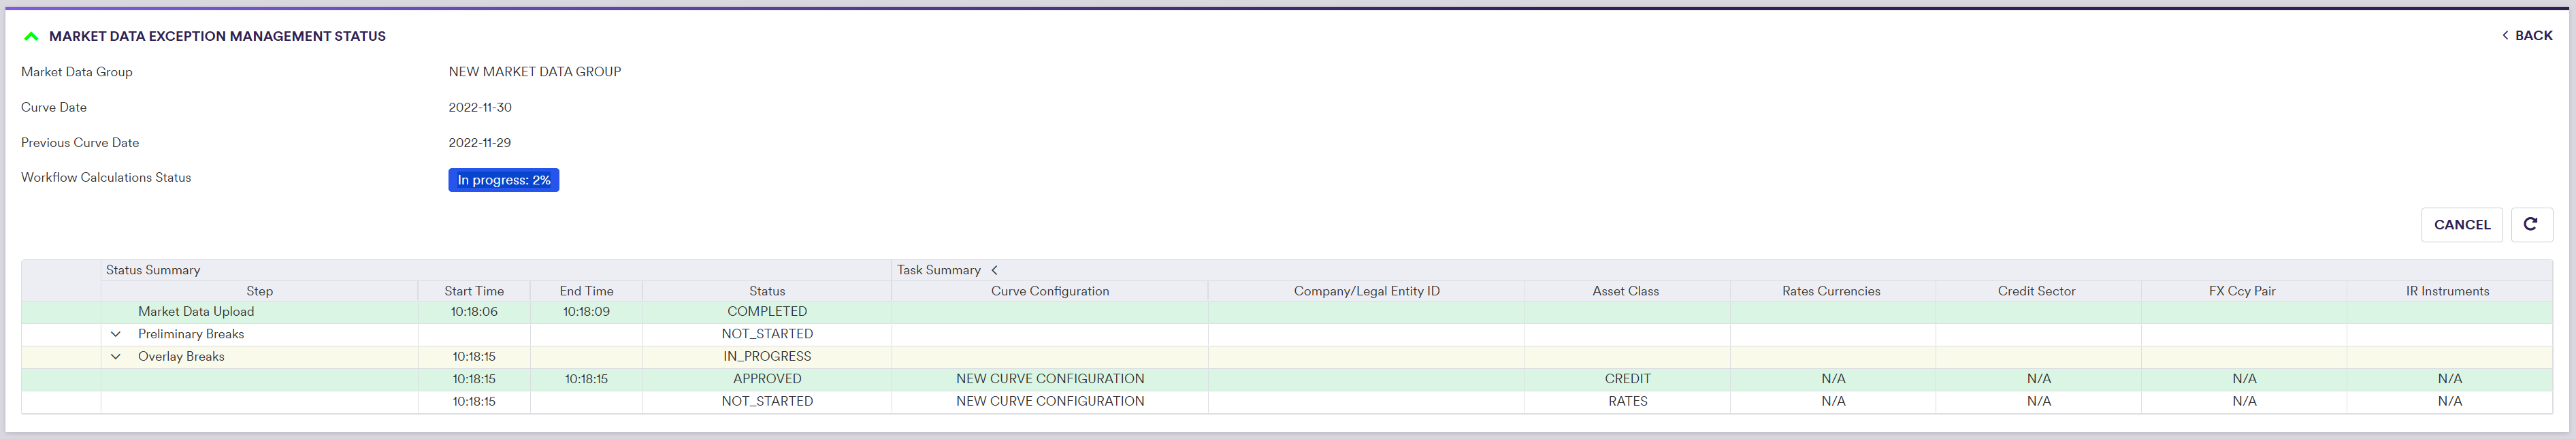Collapse the Market Data Exception Management Status panel
2576x439 pixels.
click(31, 36)
